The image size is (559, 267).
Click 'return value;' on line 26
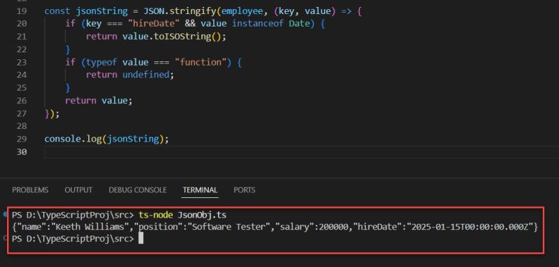(99, 100)
